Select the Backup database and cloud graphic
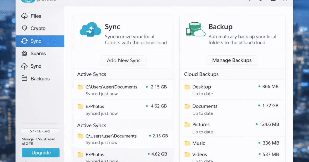 (x=196, y=29)
